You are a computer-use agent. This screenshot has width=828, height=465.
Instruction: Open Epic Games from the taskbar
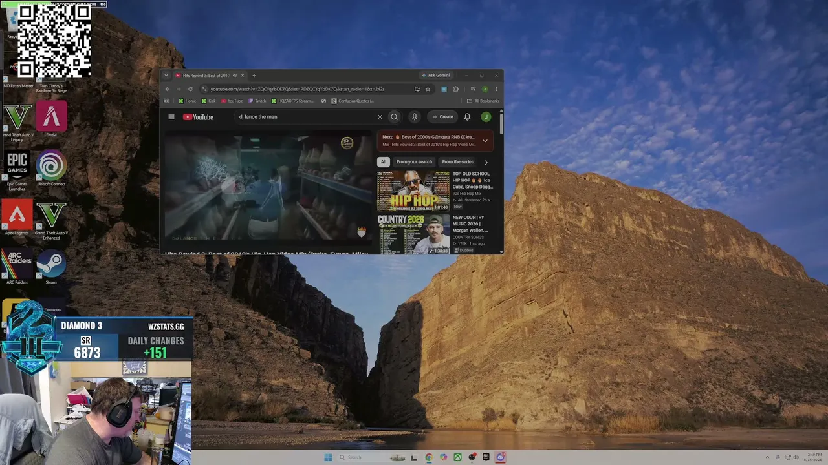[x=486, y=457]
